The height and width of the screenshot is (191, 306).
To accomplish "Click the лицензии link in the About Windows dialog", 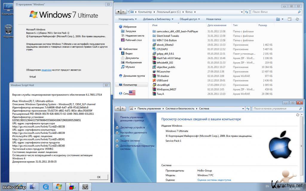I will tap(46, 70).
